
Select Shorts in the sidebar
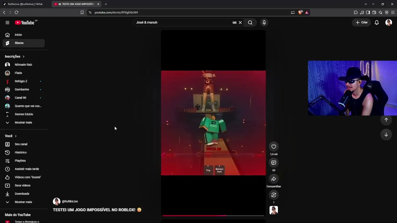click(24, 43)
